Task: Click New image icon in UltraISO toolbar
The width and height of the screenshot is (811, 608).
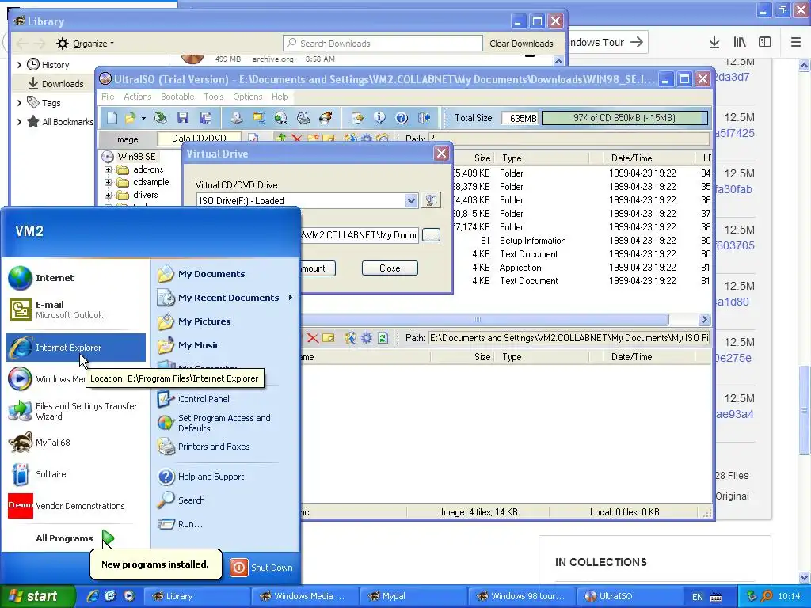Action: tap(112, 118)
